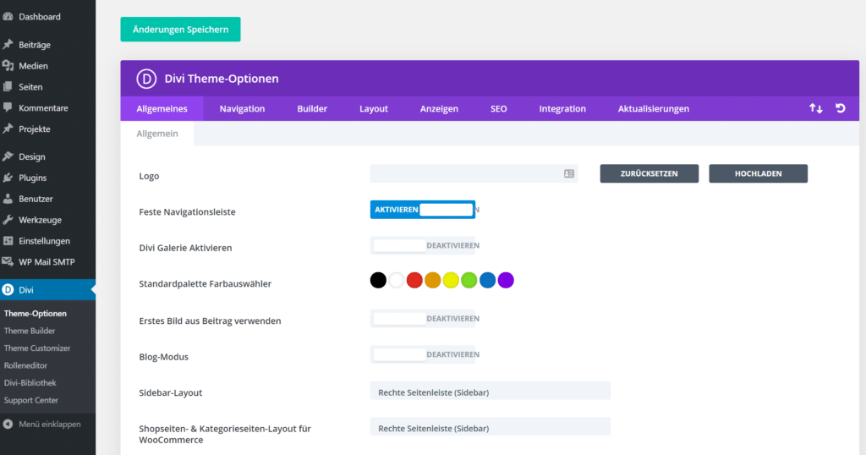The height and width of the screenshot is (455, 866).
Task: Click the Einstellungen settings icon
Action: point(8,241)
